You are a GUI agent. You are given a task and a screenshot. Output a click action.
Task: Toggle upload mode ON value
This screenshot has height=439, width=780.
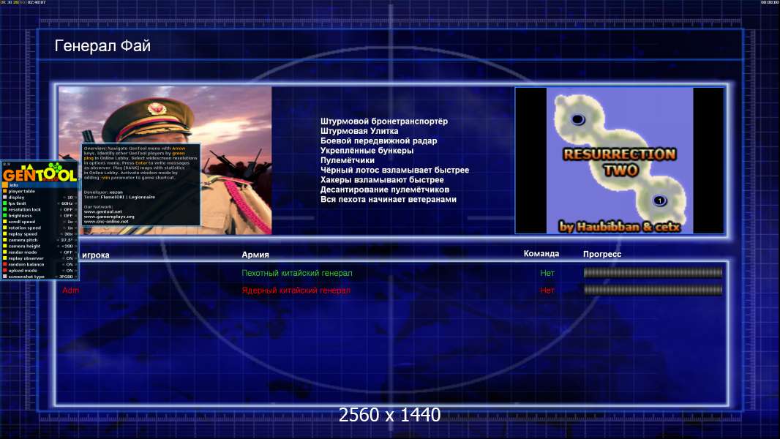pos(70,271)
